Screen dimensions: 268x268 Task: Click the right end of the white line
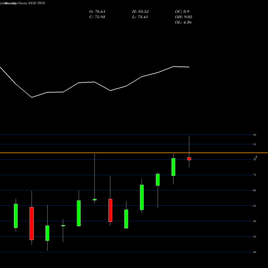(189, 67)
